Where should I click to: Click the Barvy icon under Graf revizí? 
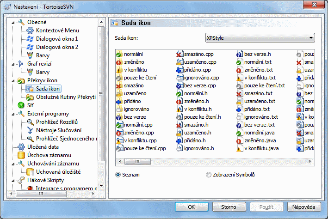[30, 72]
